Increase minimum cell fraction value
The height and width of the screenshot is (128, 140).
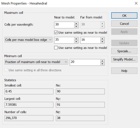point(102,61)
